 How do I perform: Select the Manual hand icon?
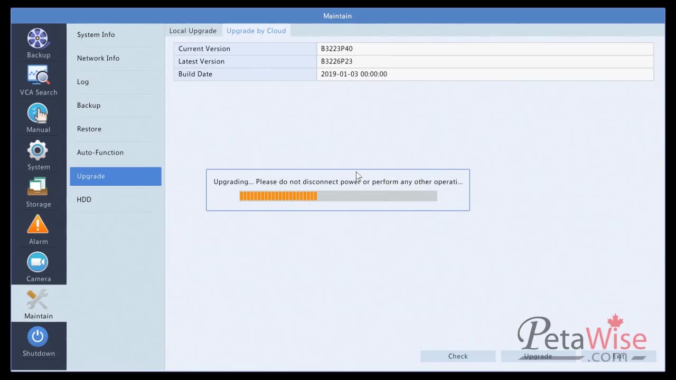click(x=38, y=113)
